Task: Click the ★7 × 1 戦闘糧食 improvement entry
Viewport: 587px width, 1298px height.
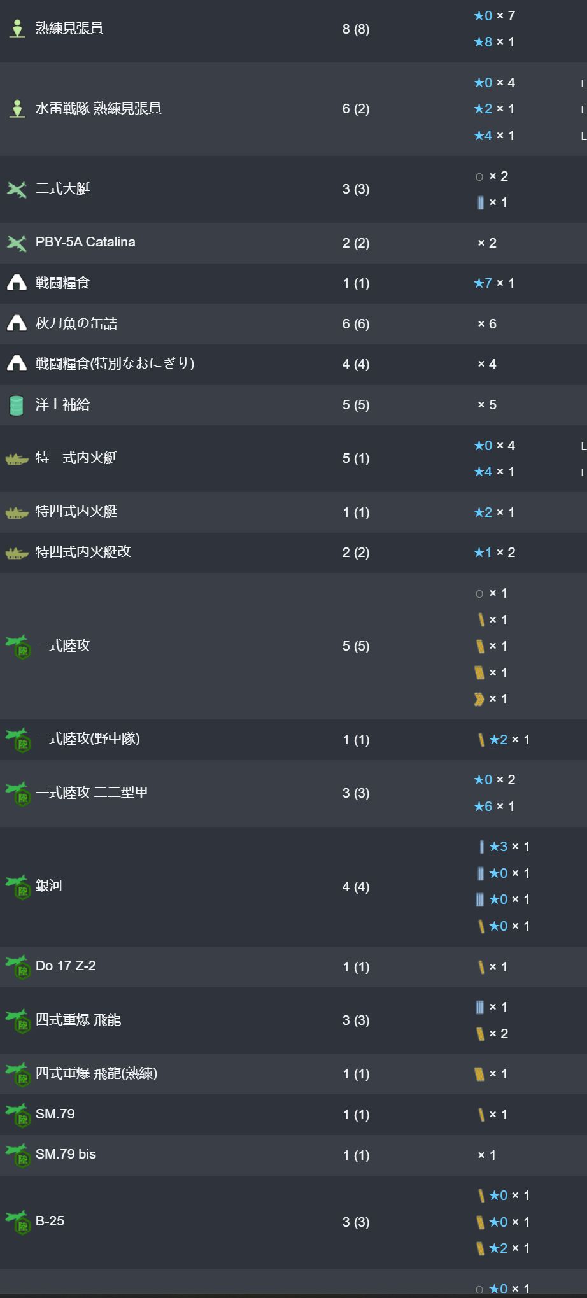Action: pos(494,283)
